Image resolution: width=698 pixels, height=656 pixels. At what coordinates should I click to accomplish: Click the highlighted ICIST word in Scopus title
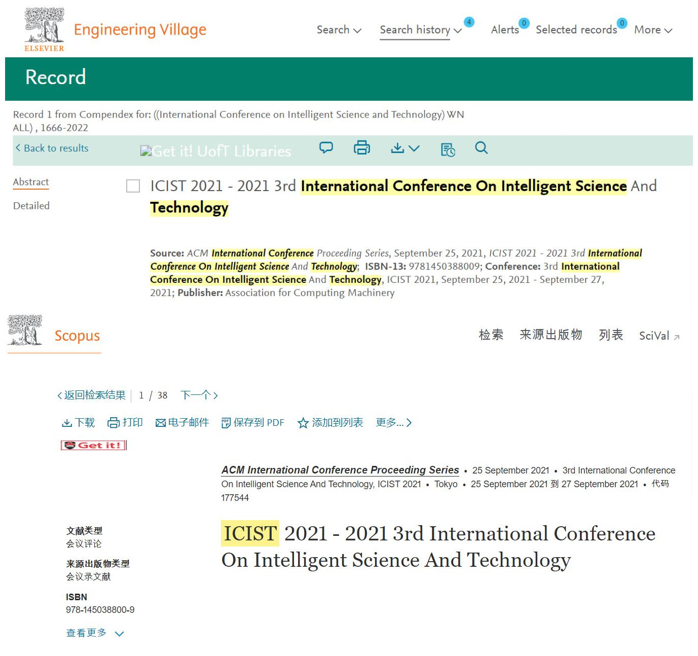click(x=250, y=533)
